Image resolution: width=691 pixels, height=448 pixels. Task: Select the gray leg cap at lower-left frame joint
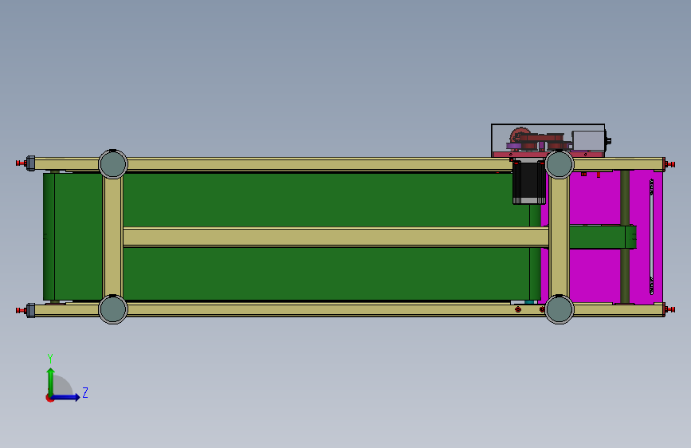click(x=113, y=309)
